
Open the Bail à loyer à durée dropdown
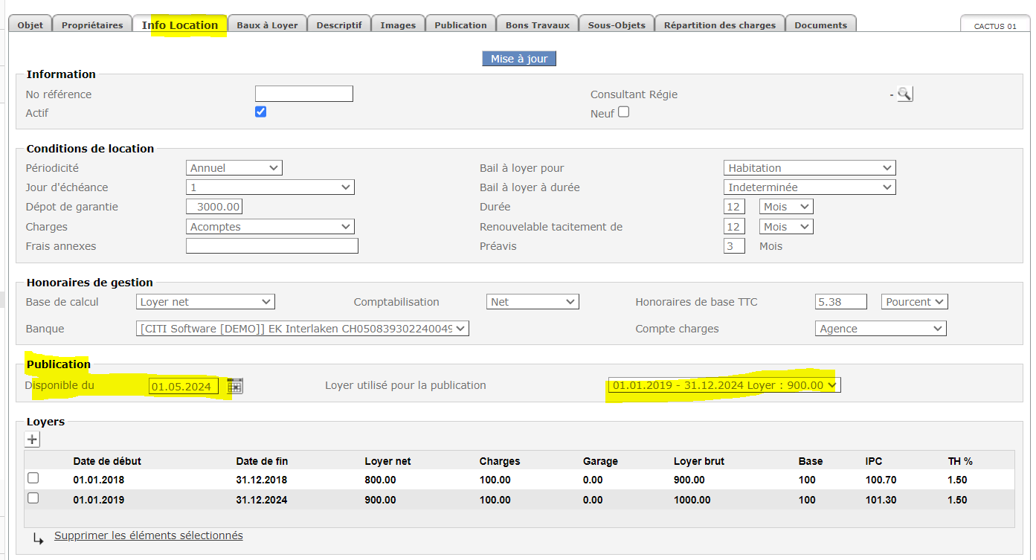click(x=810, y=187)
